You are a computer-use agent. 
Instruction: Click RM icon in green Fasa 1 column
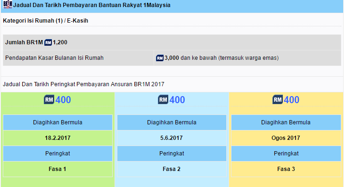pyautogui.click(x=49, y=100)
